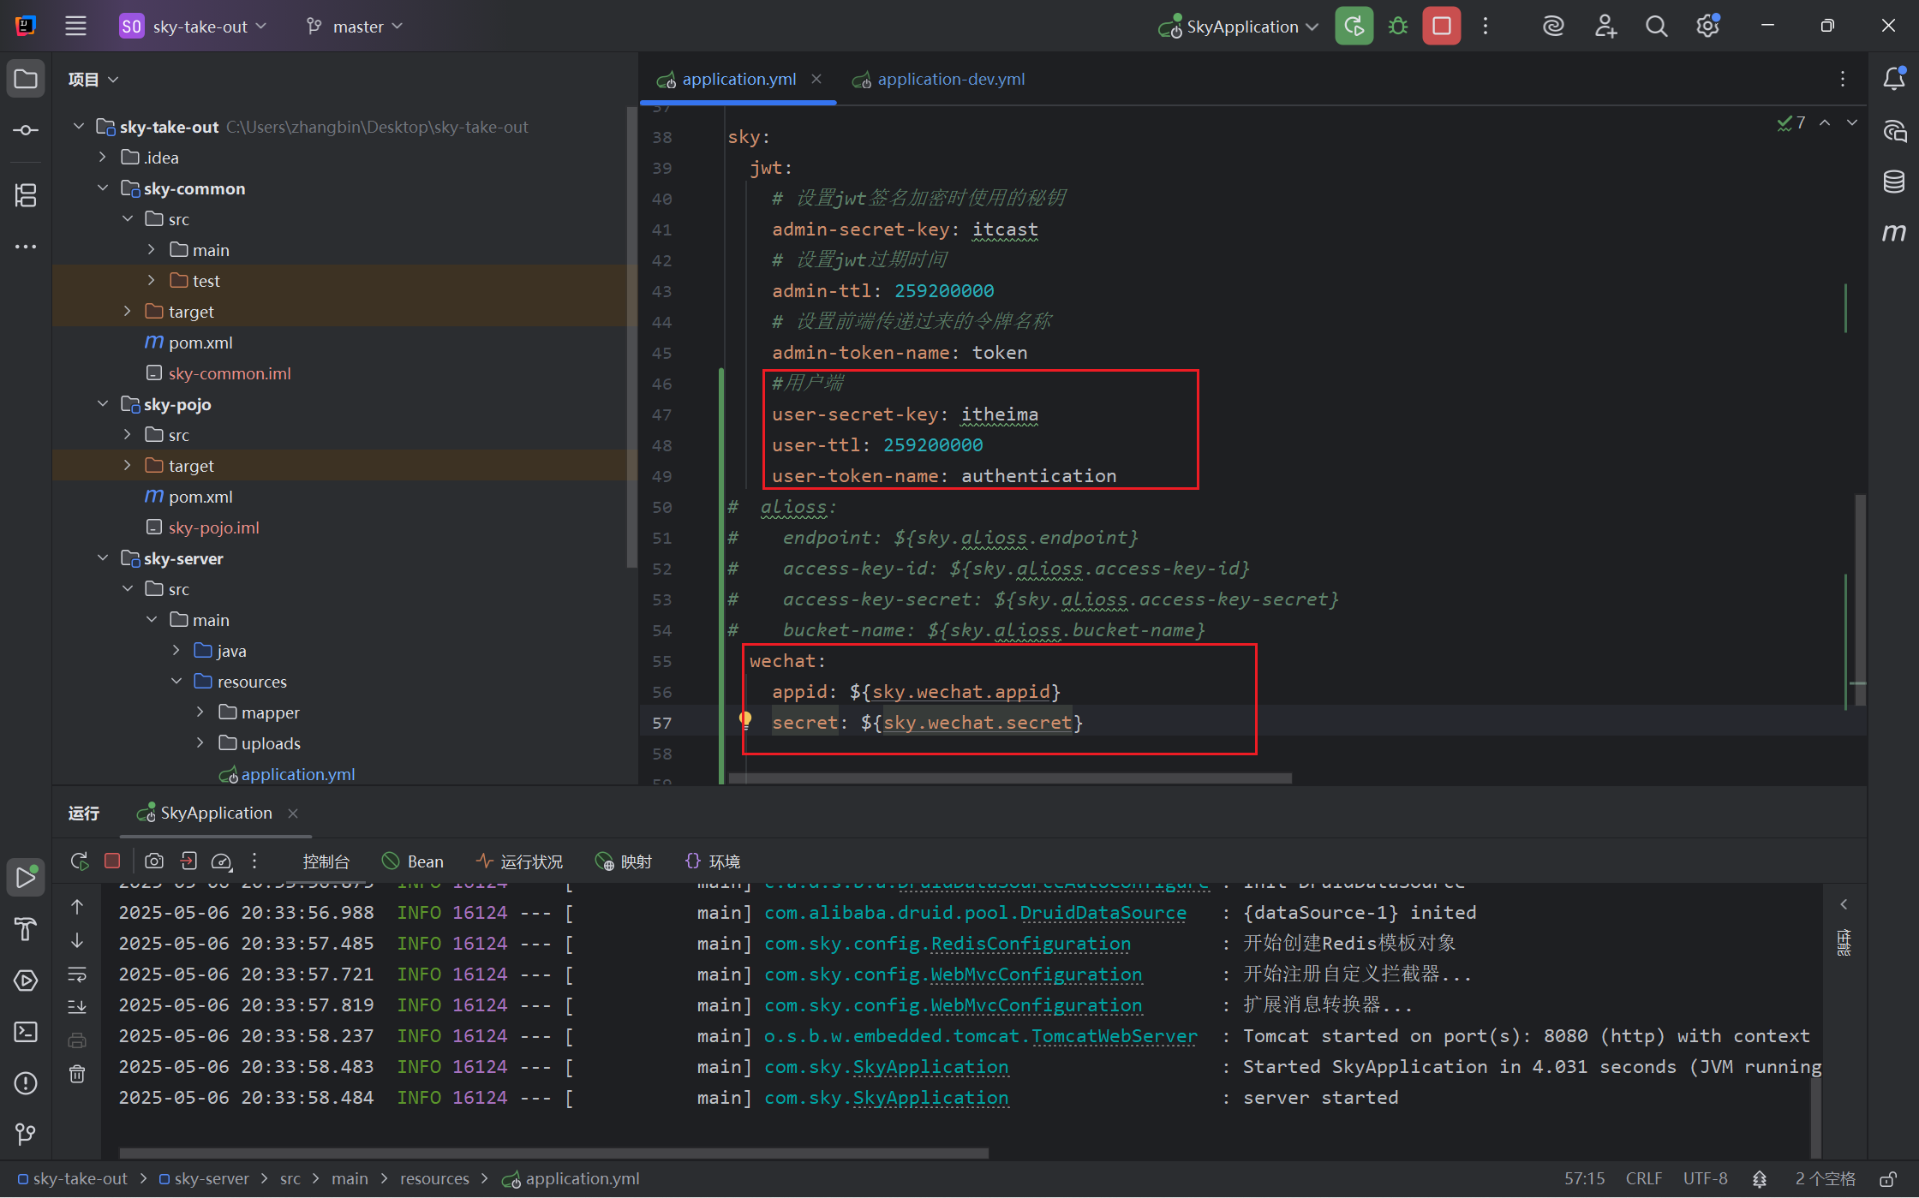Screen dimensions: 1919x1198
Task: Toggle soft-wrap in the console
Action: pyautogui.click(x=77, y=974)
